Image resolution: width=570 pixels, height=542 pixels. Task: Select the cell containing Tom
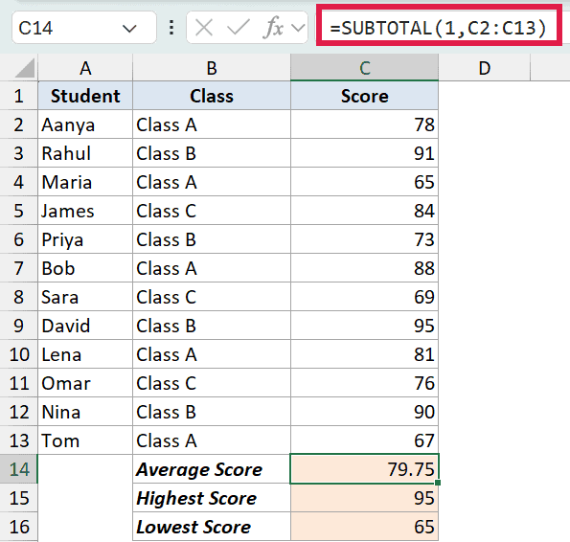(85, 440)
